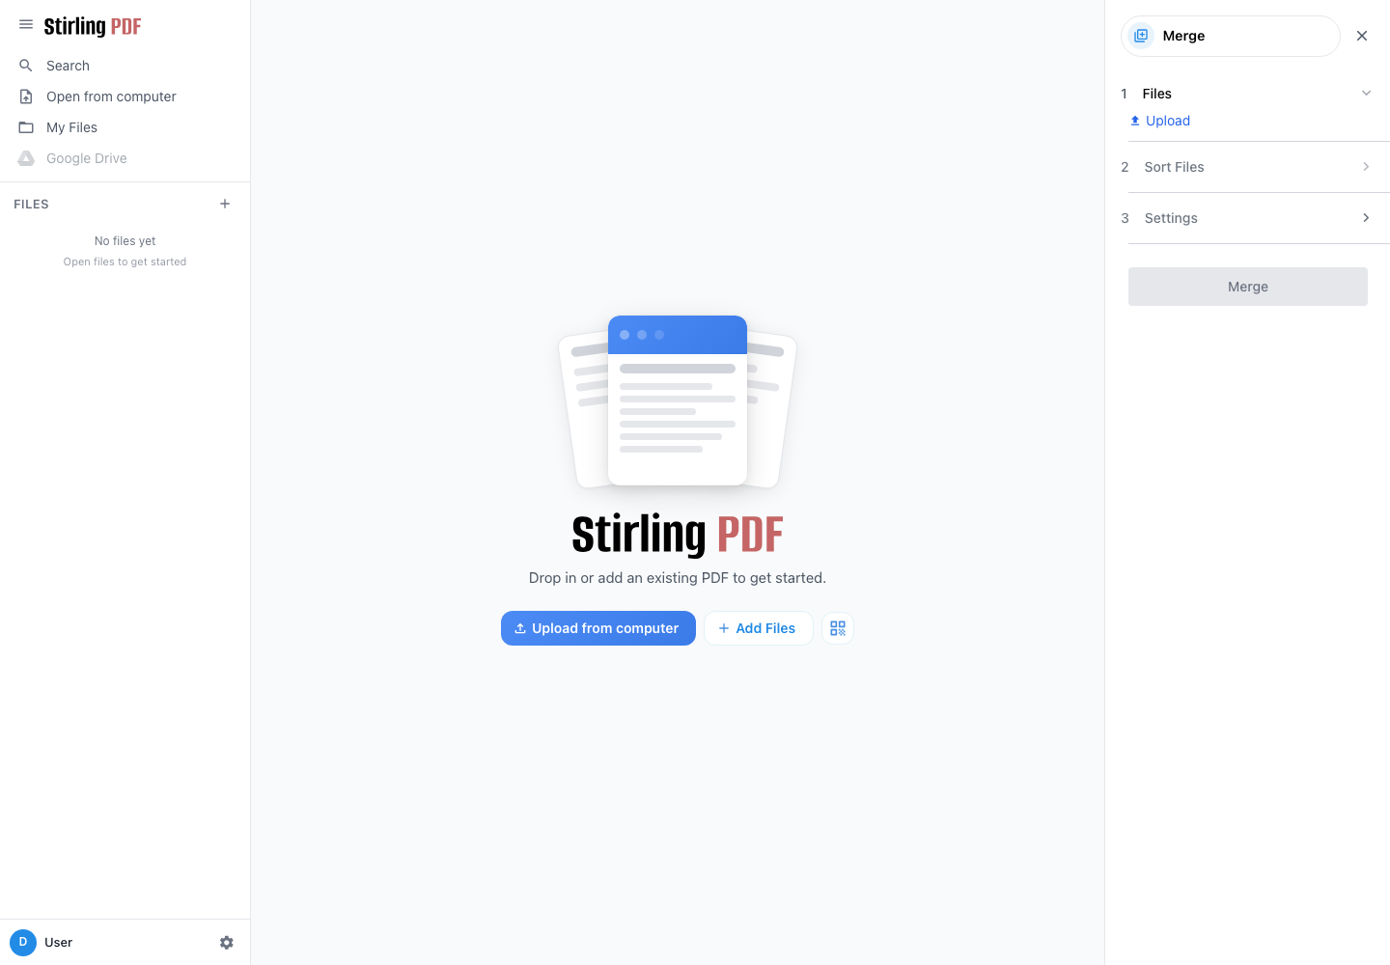
Task: Open Search in the sidebar
Action: point(125,66)
